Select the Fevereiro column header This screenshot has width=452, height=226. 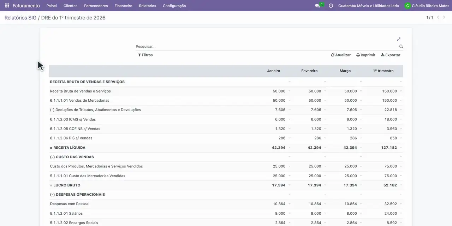tap(309, 71)
